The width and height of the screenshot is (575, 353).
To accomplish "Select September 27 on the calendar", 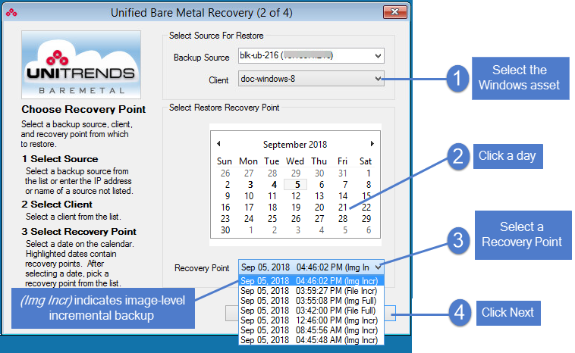I will (319, 219).
